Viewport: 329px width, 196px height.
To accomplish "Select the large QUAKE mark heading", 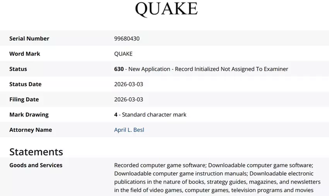I will coord(166,9).
